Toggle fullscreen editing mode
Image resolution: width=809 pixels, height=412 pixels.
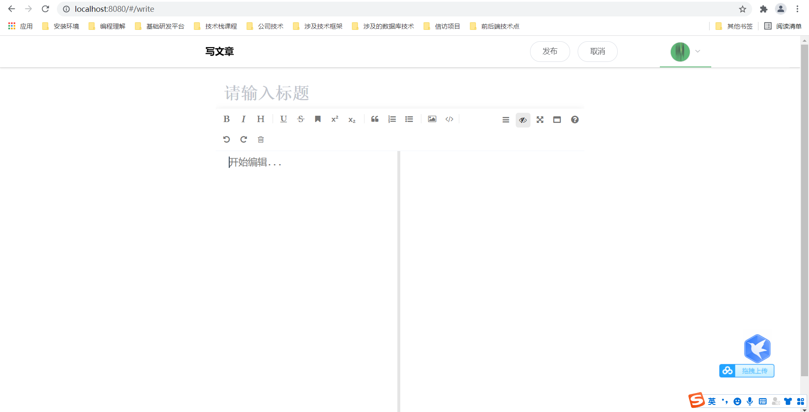[x=540, y=120]
